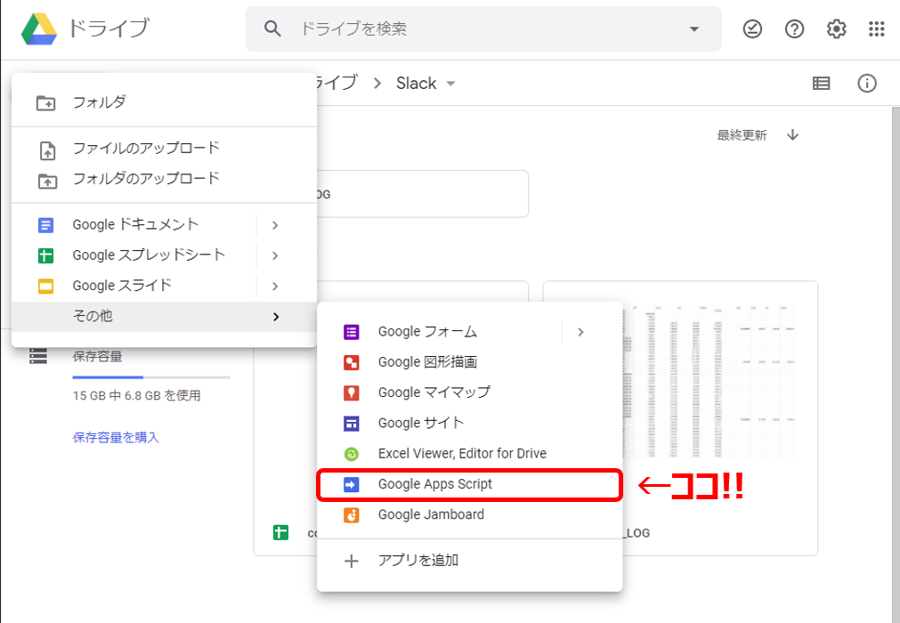Viewport: 900px width, 623px height.
Task: Expand the Google スライド submenu arrow
Action: [x=275, y=286]
